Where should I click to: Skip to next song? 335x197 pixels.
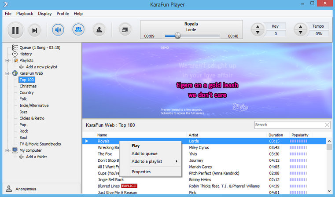pos(34,30)
